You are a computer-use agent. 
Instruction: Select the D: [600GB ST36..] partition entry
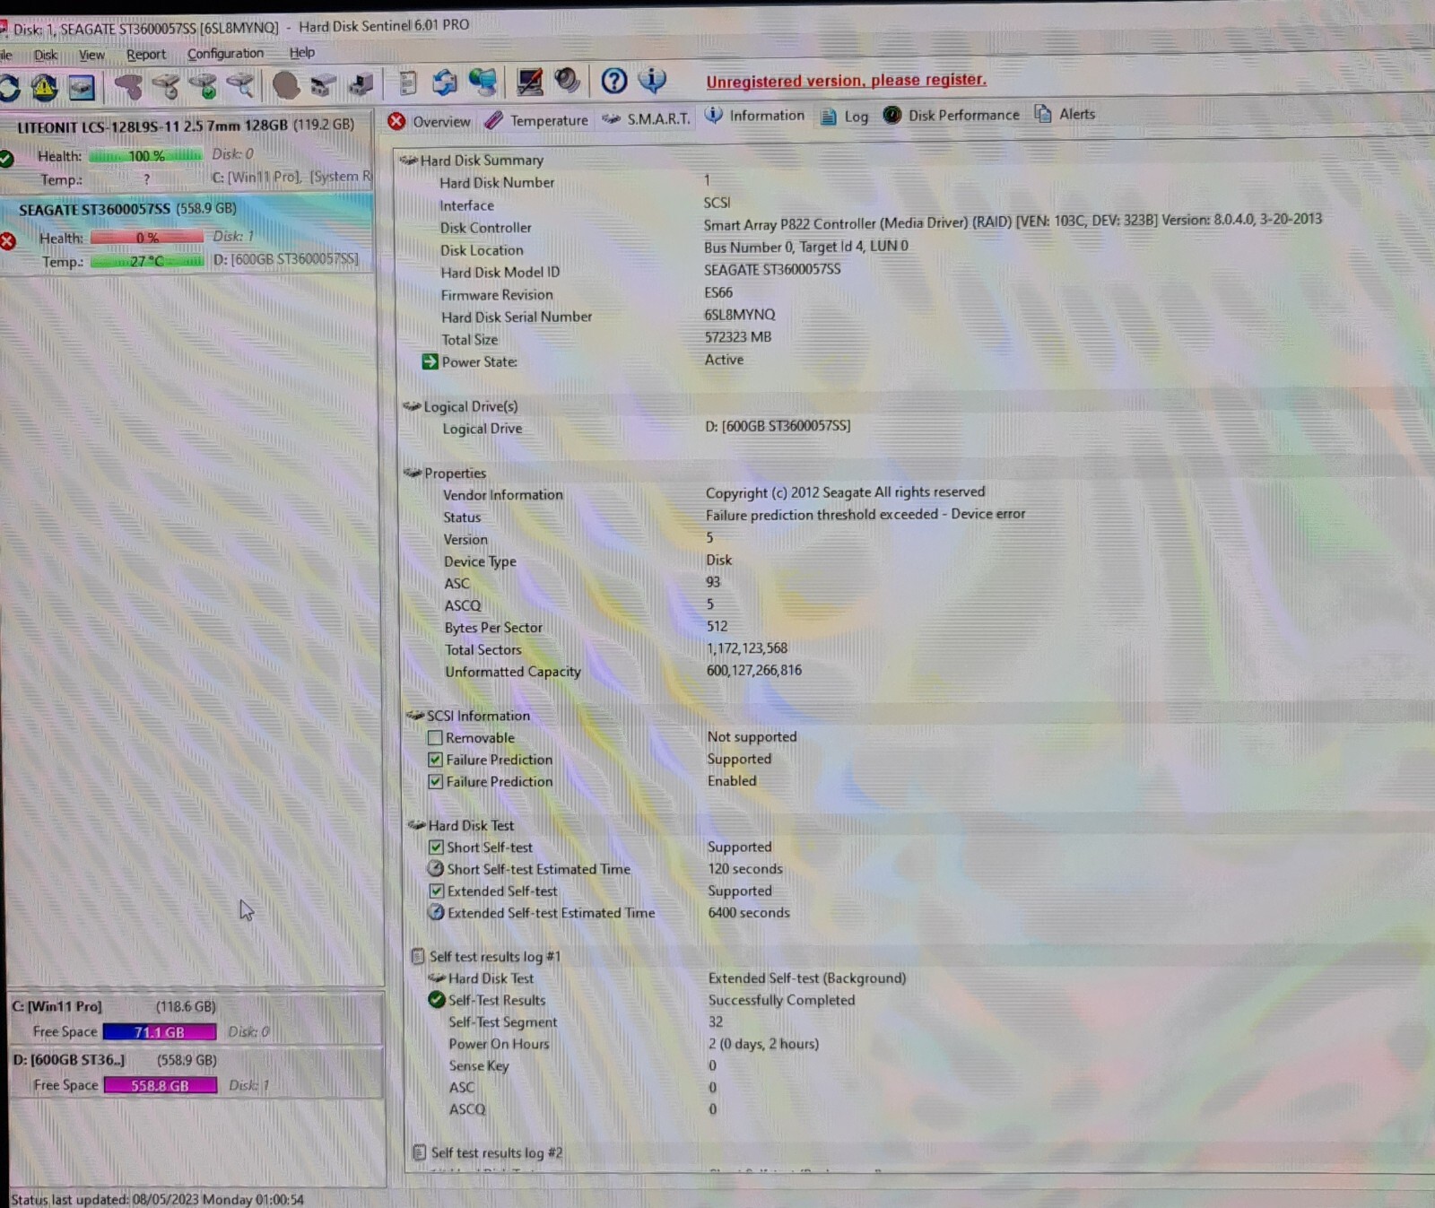(x=196, y=1072)
